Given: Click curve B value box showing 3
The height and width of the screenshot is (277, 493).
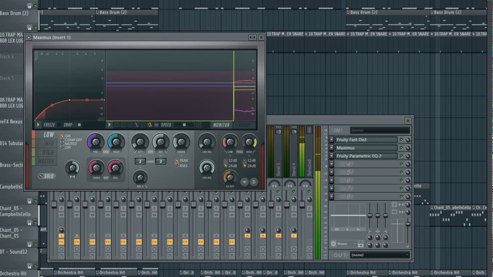Looking at the screenshot, I should click(x=161, y=162).
